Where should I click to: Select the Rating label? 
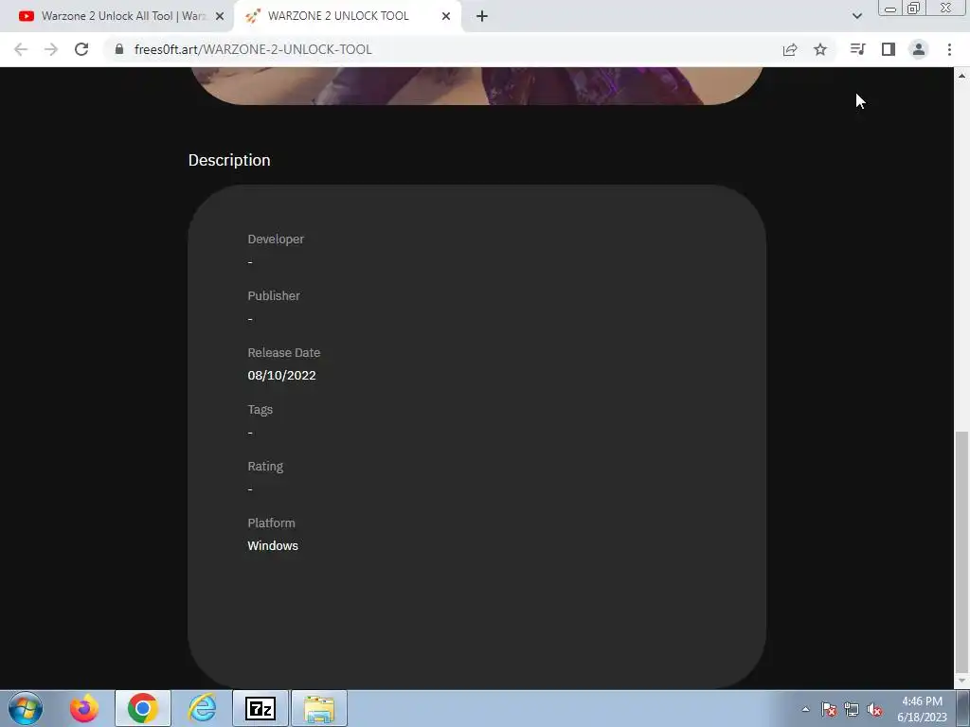click(x=265, y=467)
